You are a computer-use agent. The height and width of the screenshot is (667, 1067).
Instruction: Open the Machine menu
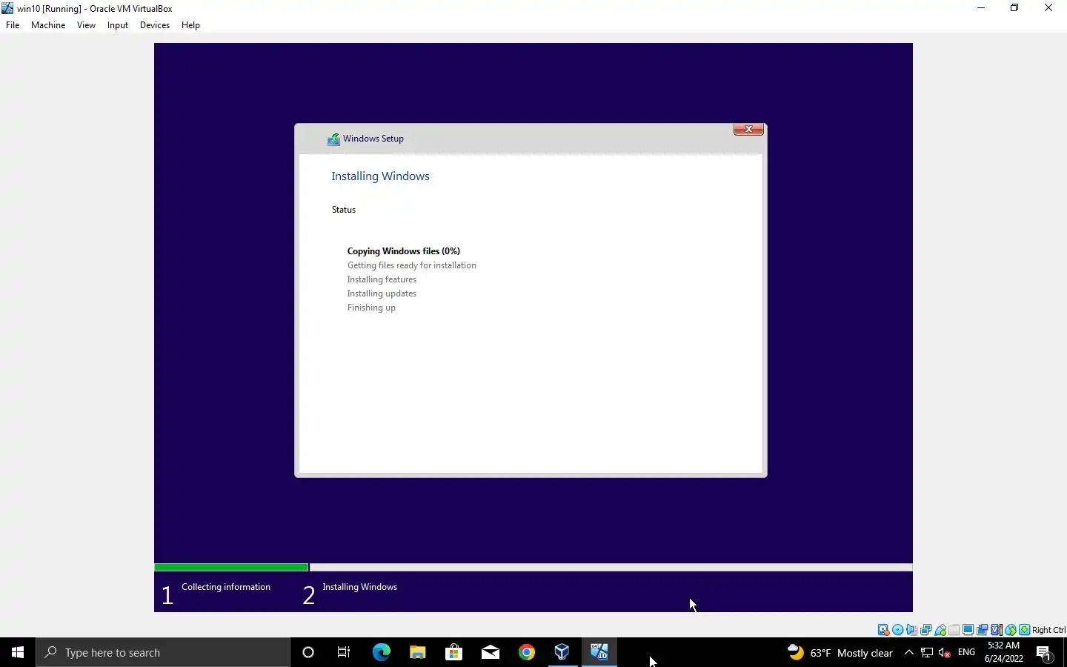pos(48,25)
